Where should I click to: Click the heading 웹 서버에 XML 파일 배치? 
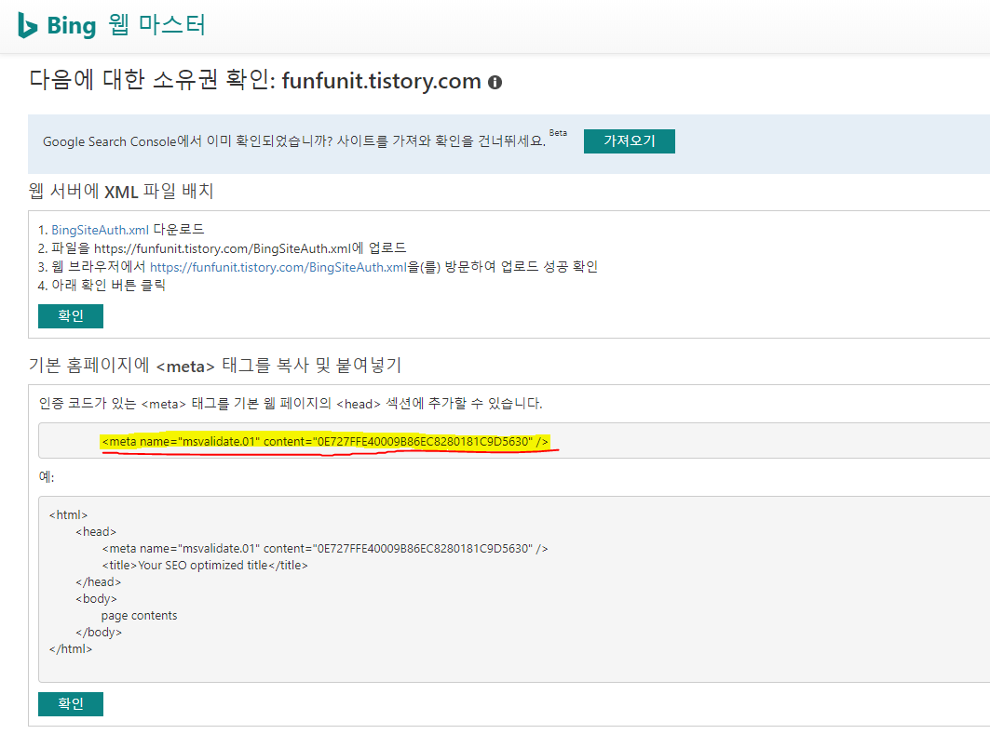[x=121, y=191]
